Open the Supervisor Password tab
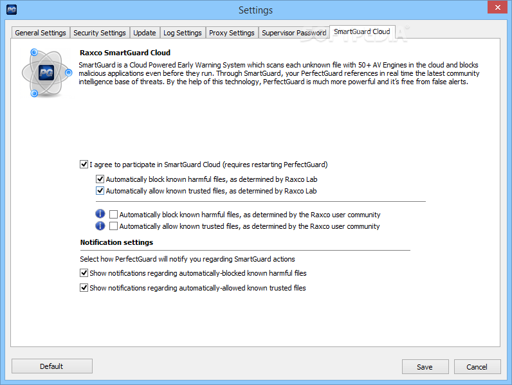 (294, 33)
